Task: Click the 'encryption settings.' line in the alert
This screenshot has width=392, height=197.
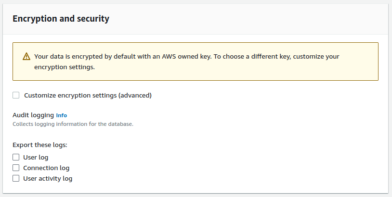Action: [x=65, y=67]
